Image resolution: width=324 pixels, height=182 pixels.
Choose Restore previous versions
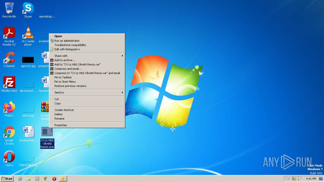tap(87, 86)
